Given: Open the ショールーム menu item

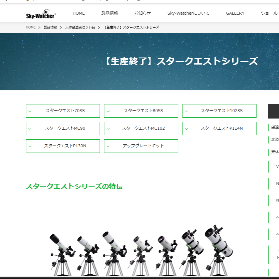Looking at the screenshot, I should (x=270, y=13).
